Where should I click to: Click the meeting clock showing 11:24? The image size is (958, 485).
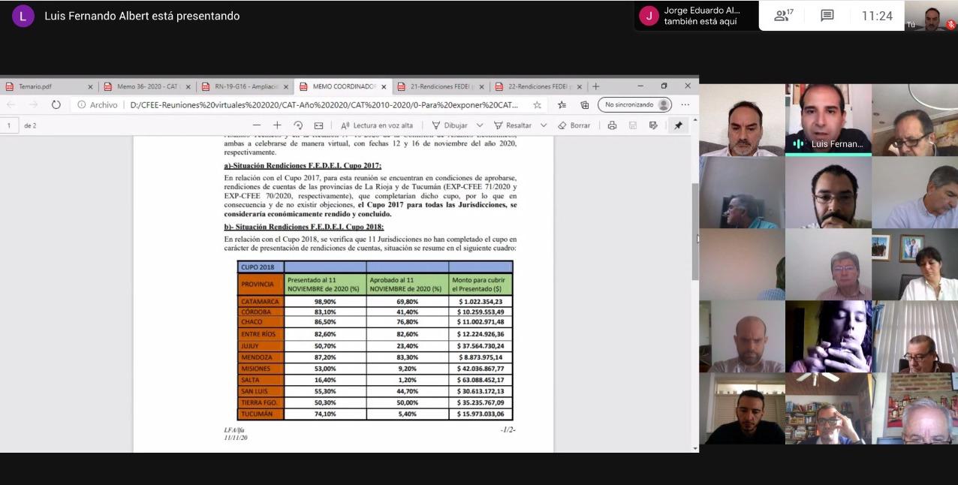click(877, 16)
